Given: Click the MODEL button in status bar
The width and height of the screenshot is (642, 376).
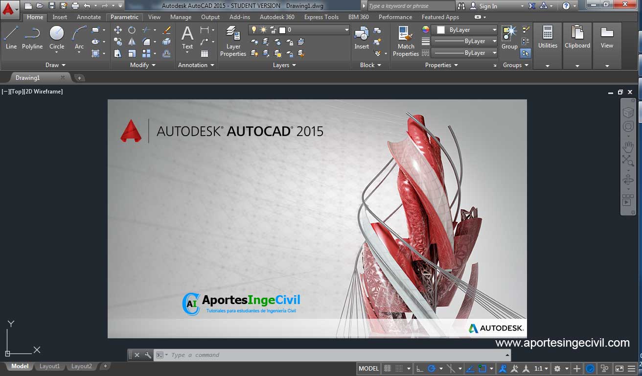Looking at the screenshot, I should click(369, 369).
